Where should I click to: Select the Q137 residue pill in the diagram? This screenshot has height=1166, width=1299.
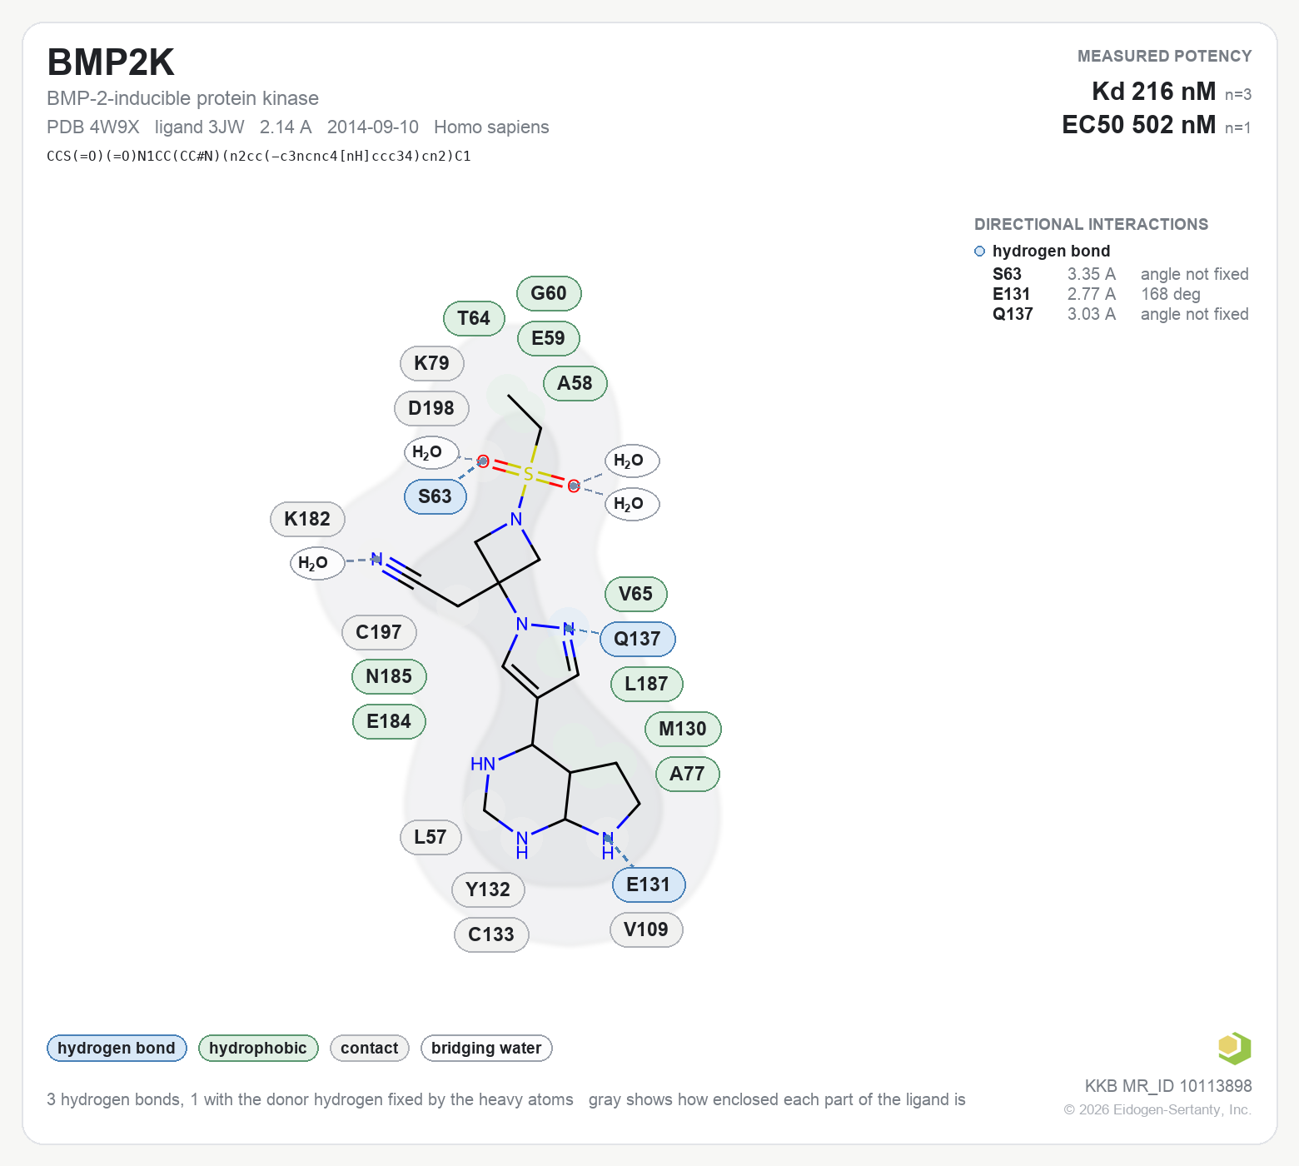637,639
